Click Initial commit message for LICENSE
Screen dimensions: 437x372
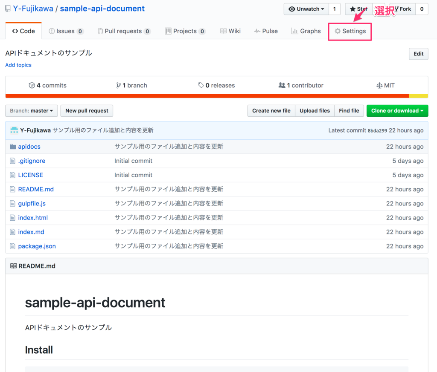point(133,175)
